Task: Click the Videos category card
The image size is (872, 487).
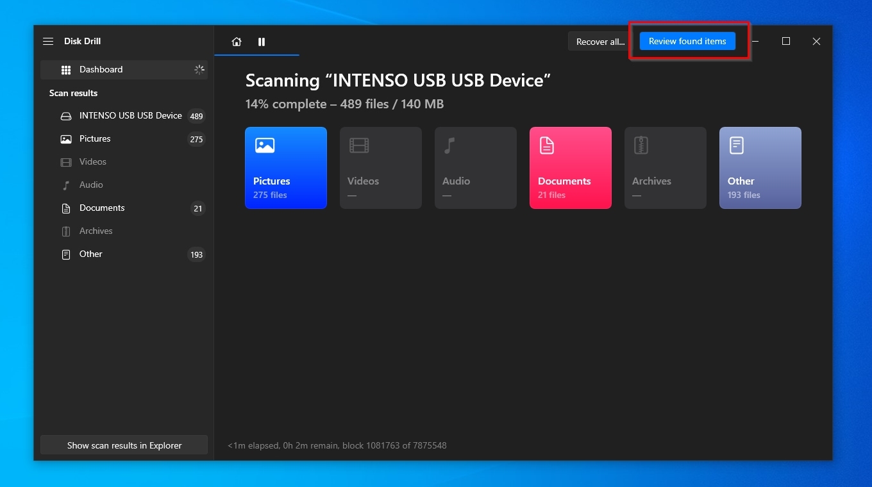Action: (381, 168)
